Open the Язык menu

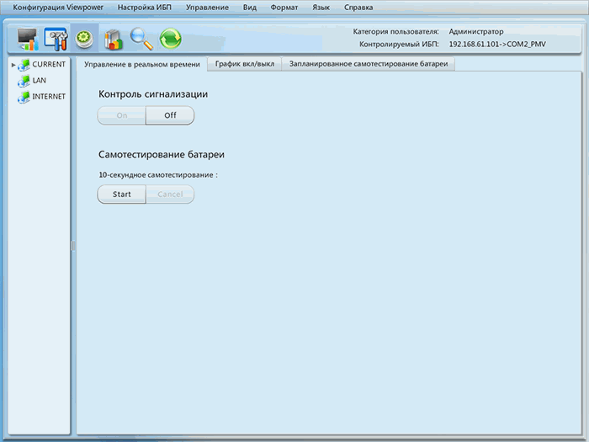[321, 8]
